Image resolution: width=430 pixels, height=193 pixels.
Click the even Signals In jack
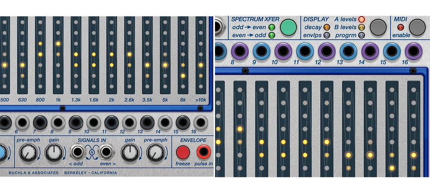(x=105, y=152)
